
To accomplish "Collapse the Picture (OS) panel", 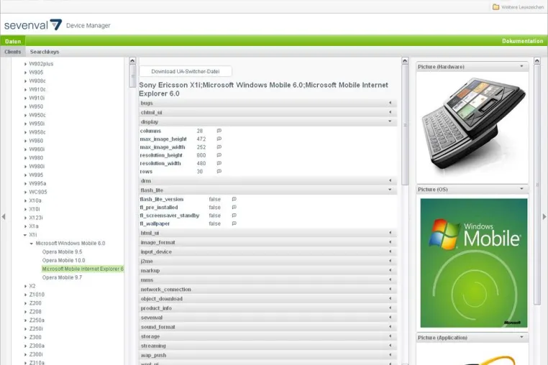I will [522, 189].
